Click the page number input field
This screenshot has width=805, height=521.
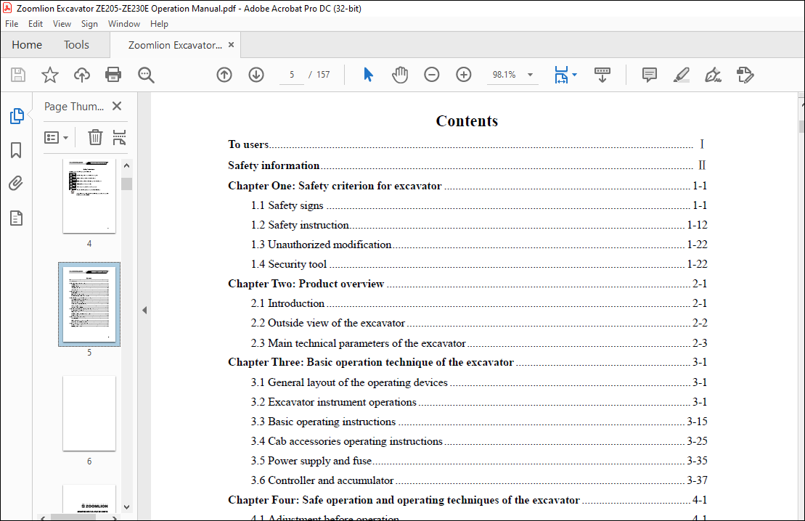point(292,75)
